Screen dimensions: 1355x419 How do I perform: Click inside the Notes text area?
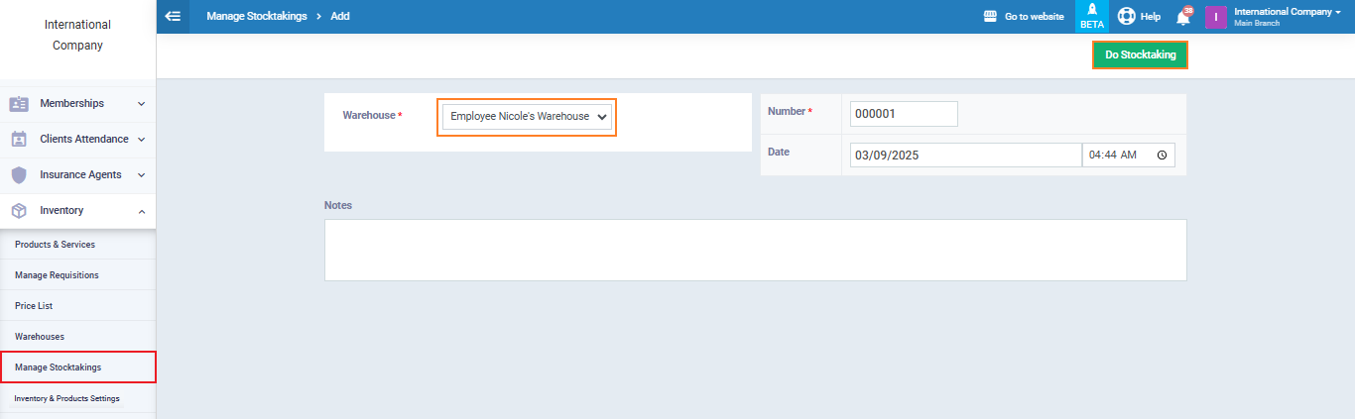[755, 250]
